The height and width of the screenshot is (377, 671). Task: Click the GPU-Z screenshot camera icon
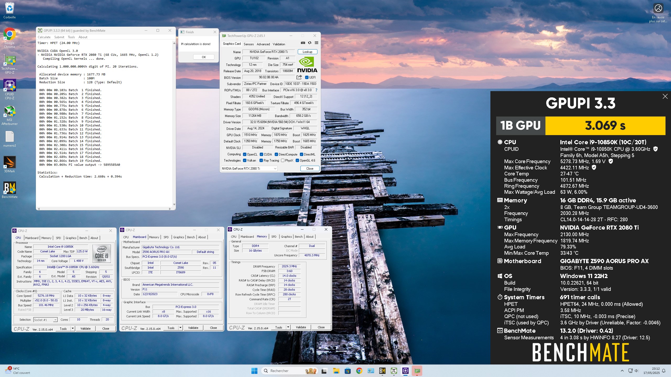pyautogui.click(x=303, y=43)
